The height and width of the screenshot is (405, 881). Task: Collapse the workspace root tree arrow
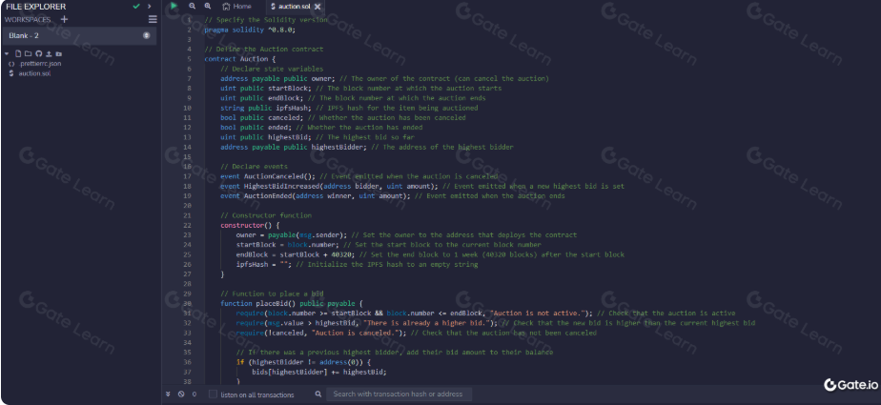pos(7,53)
